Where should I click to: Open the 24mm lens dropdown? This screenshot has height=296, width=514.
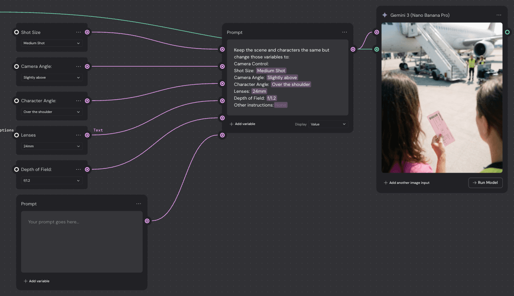pos(52,146)
